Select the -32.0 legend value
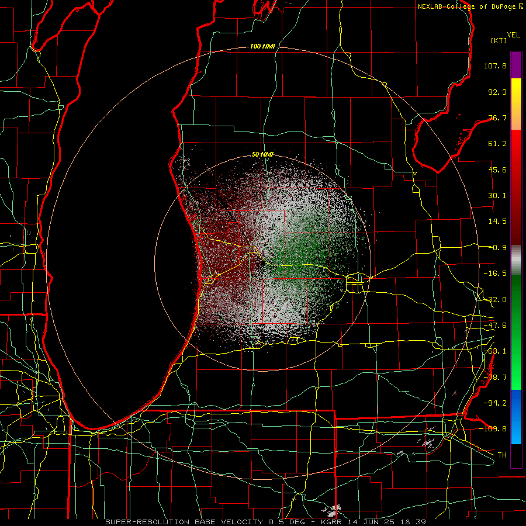526x526 pixels. point(495,300)
